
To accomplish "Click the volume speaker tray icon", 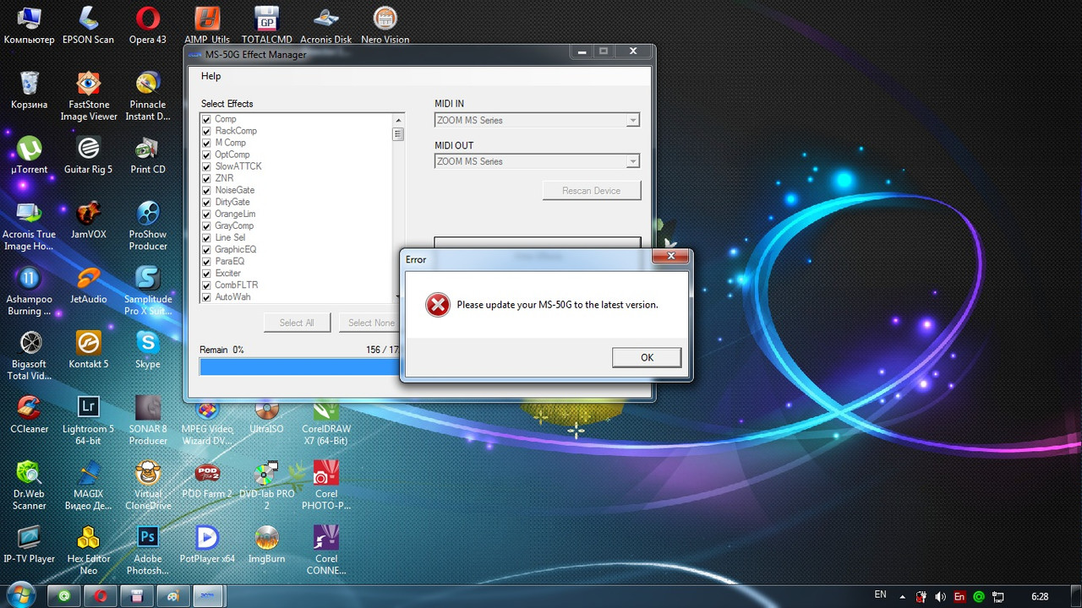I will [x=940, y=596].
